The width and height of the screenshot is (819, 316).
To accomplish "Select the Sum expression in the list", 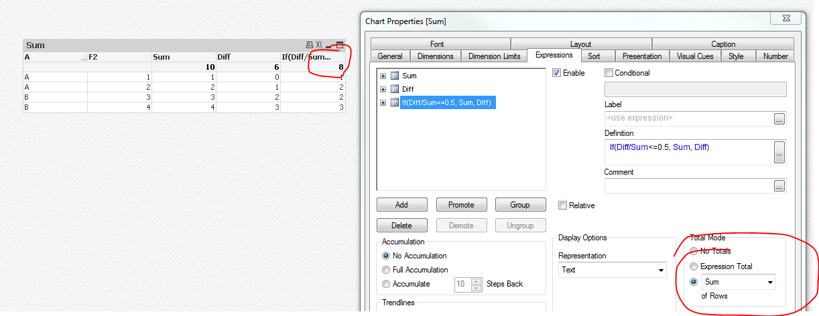I will (x=409, y=76).
